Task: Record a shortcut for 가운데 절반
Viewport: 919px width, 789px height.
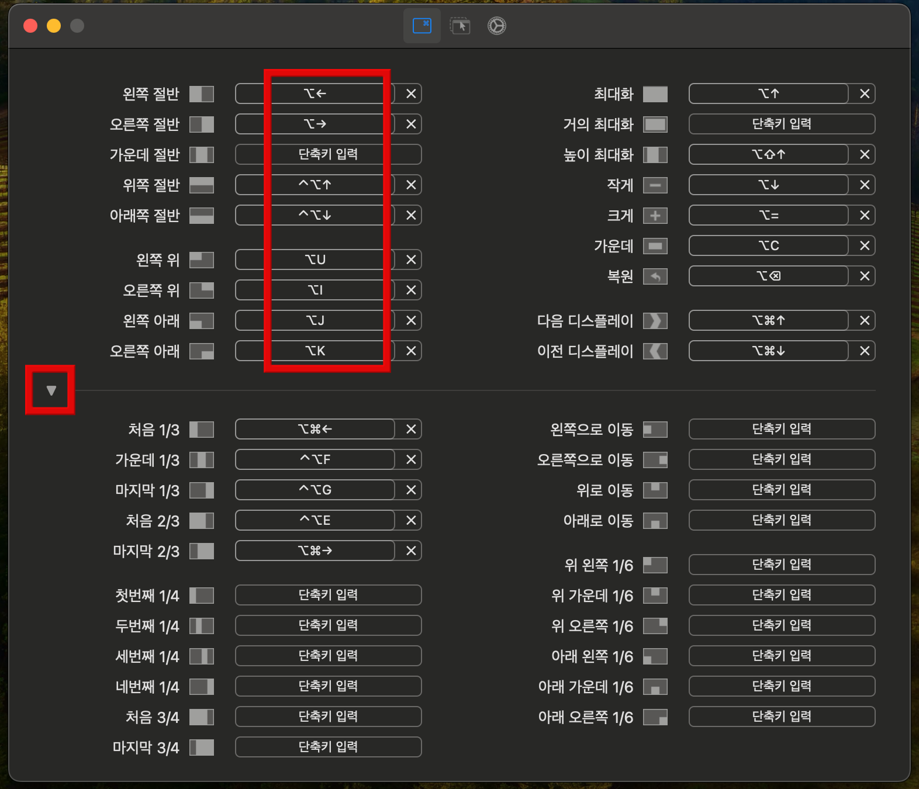Action: coord(329,154)
